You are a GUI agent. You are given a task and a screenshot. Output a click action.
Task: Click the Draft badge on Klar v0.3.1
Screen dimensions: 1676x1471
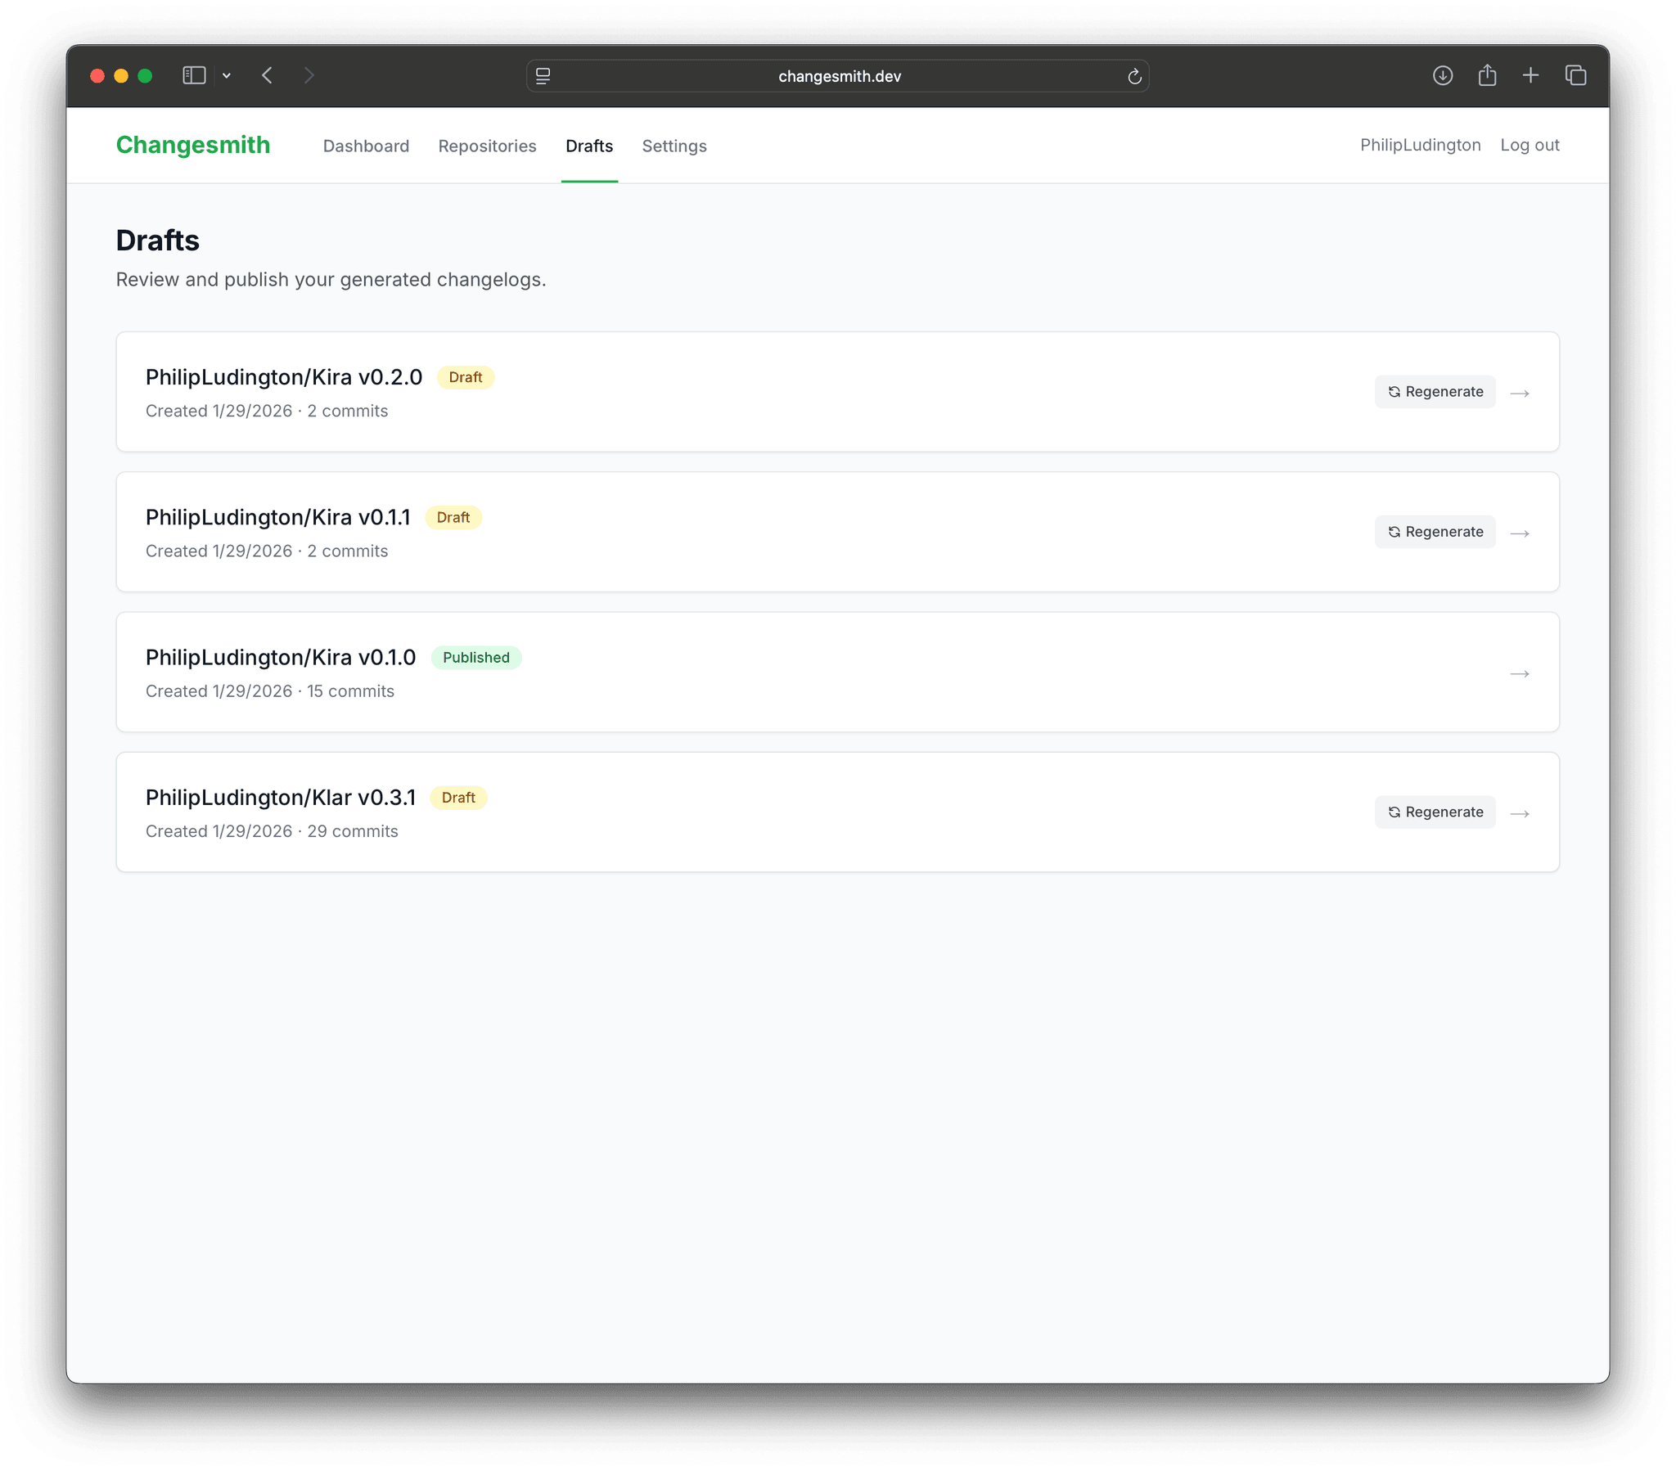point(458,798)
